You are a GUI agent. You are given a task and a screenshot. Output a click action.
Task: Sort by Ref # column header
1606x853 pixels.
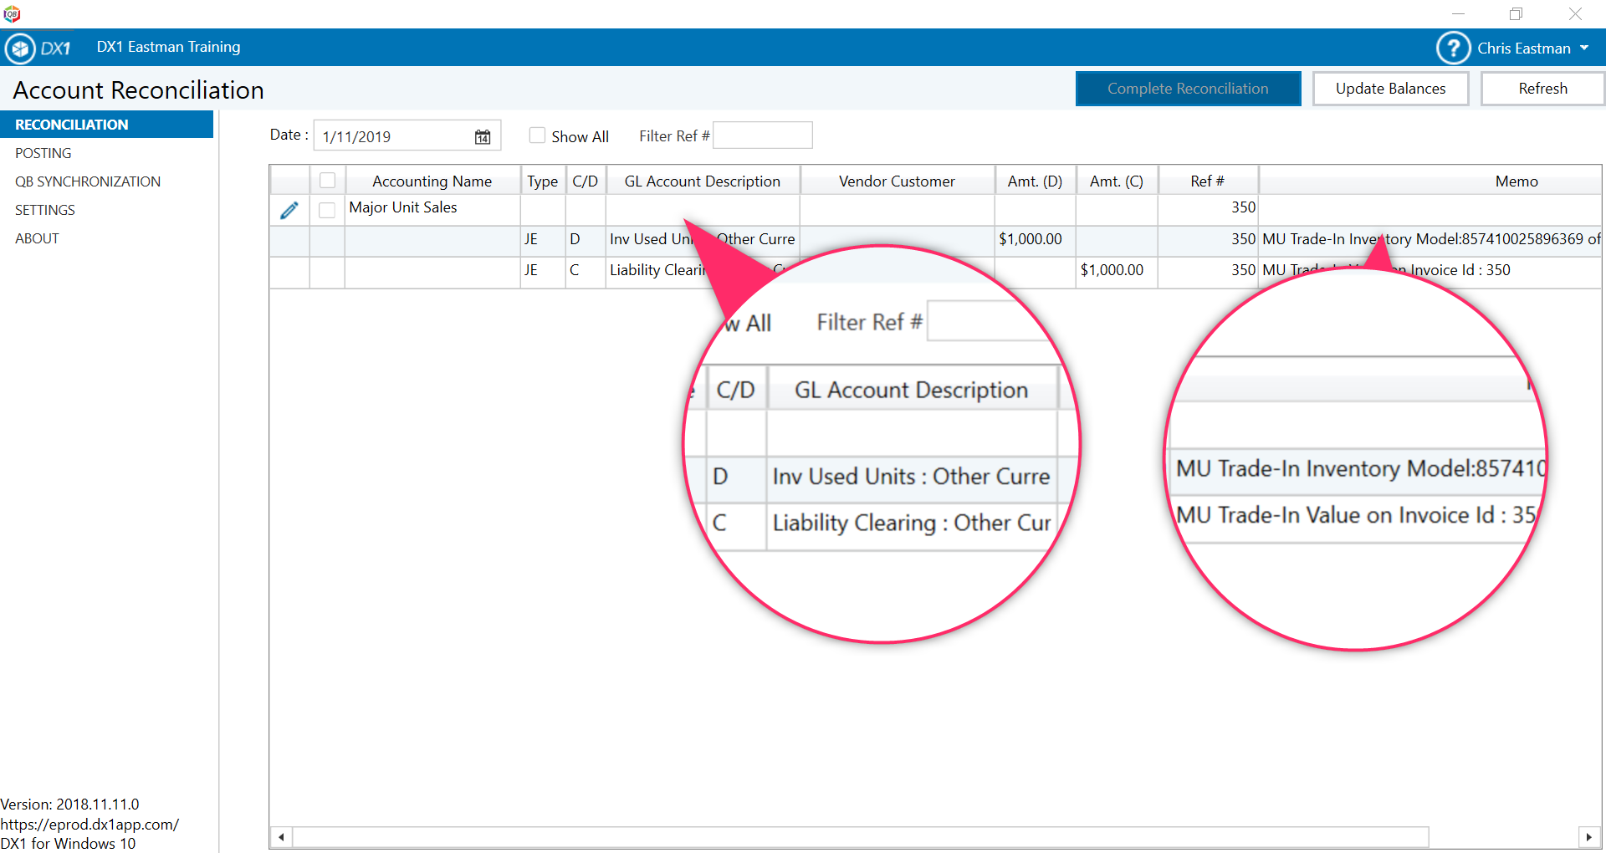tap(1208, 181)
